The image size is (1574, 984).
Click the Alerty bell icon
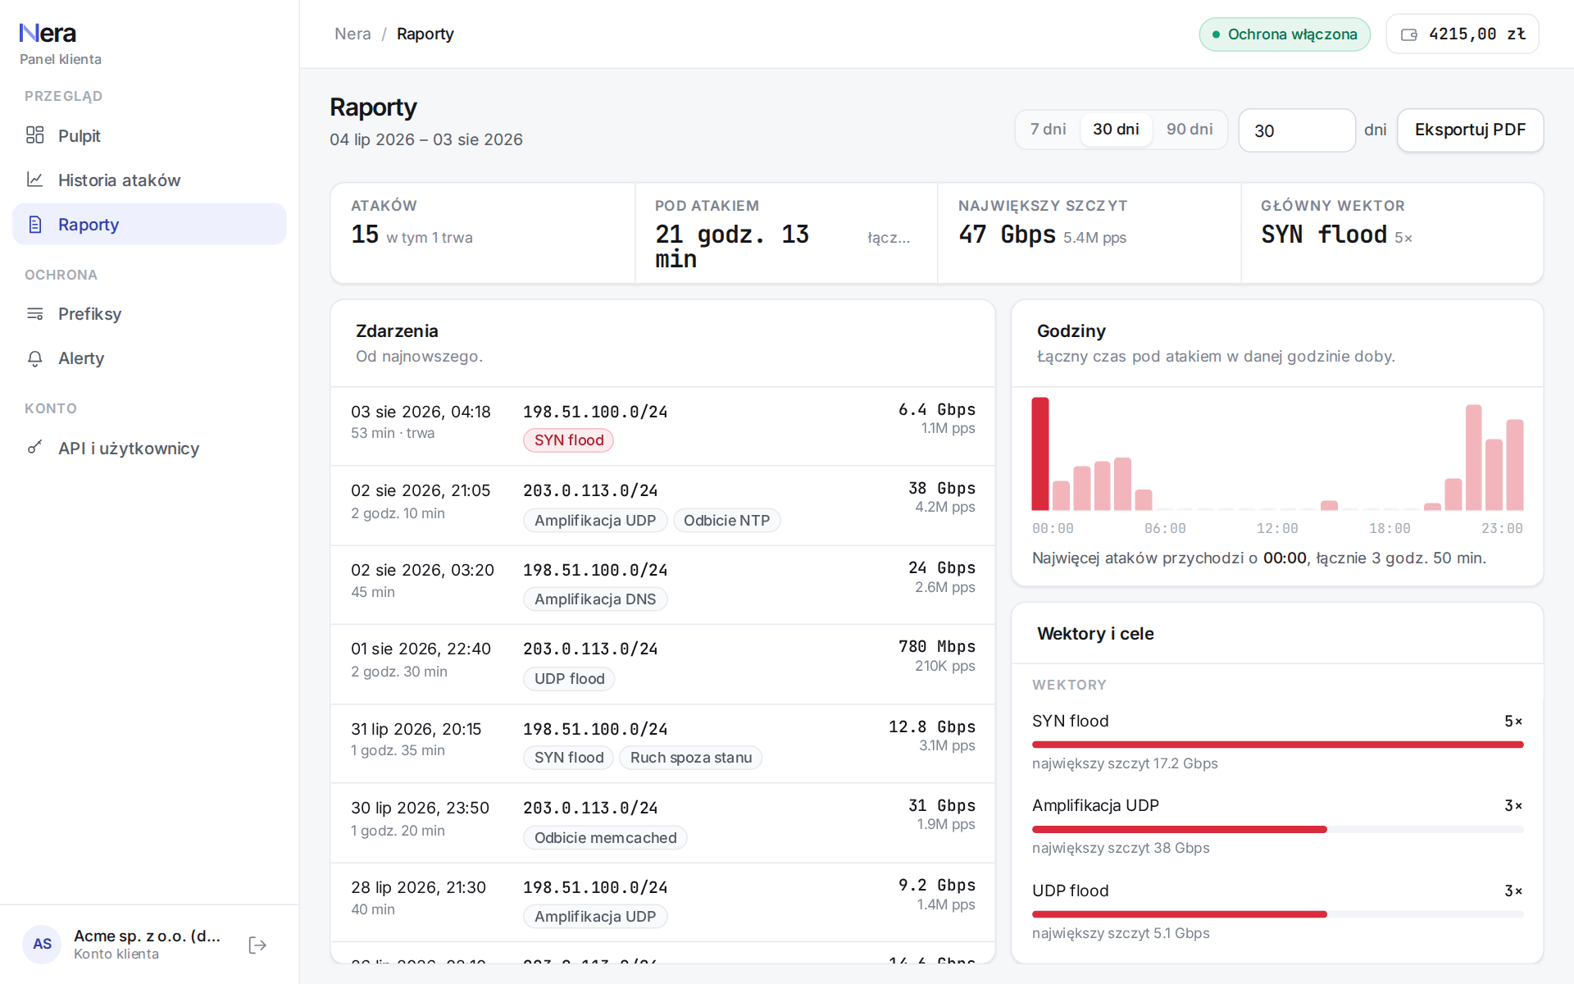click(34, 358)
